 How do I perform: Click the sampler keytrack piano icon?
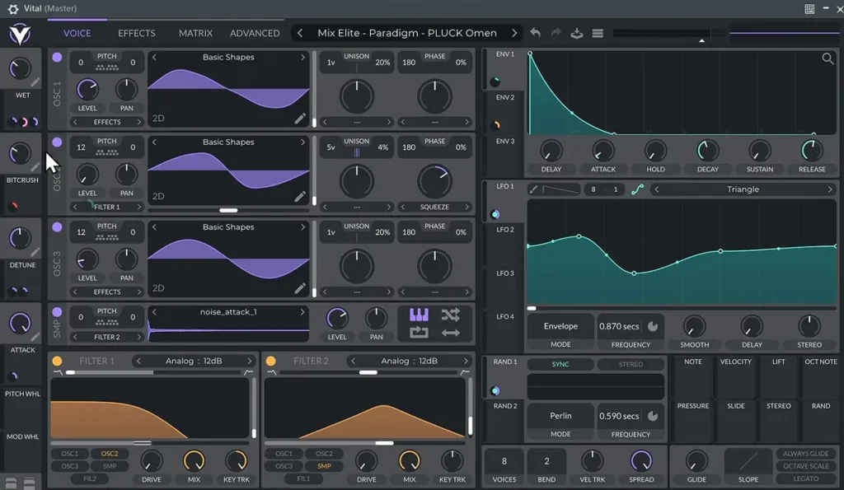coord(419,314)
